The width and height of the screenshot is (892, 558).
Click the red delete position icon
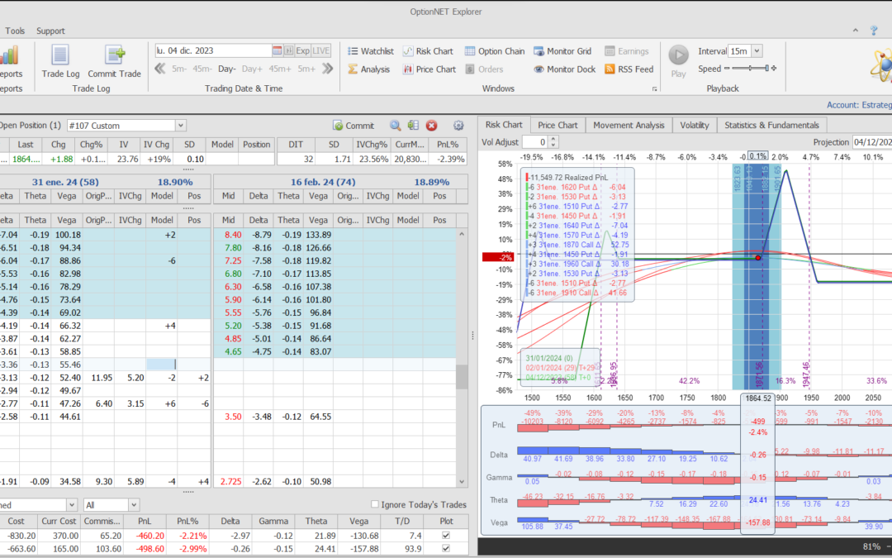tap(431, 126)
